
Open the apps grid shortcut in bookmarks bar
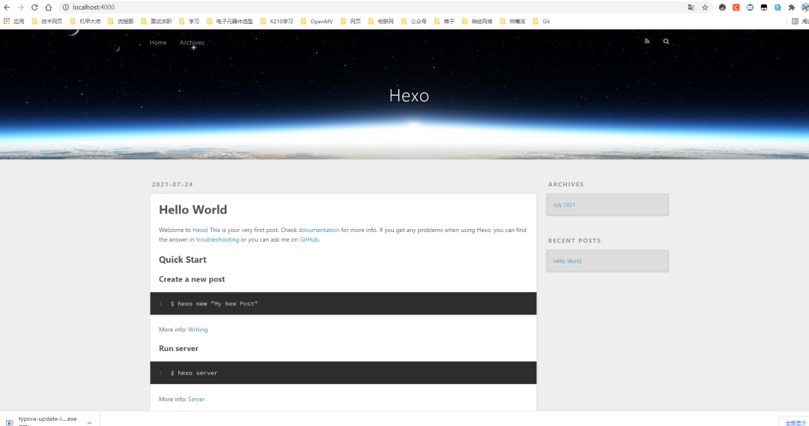pos(14,21)
